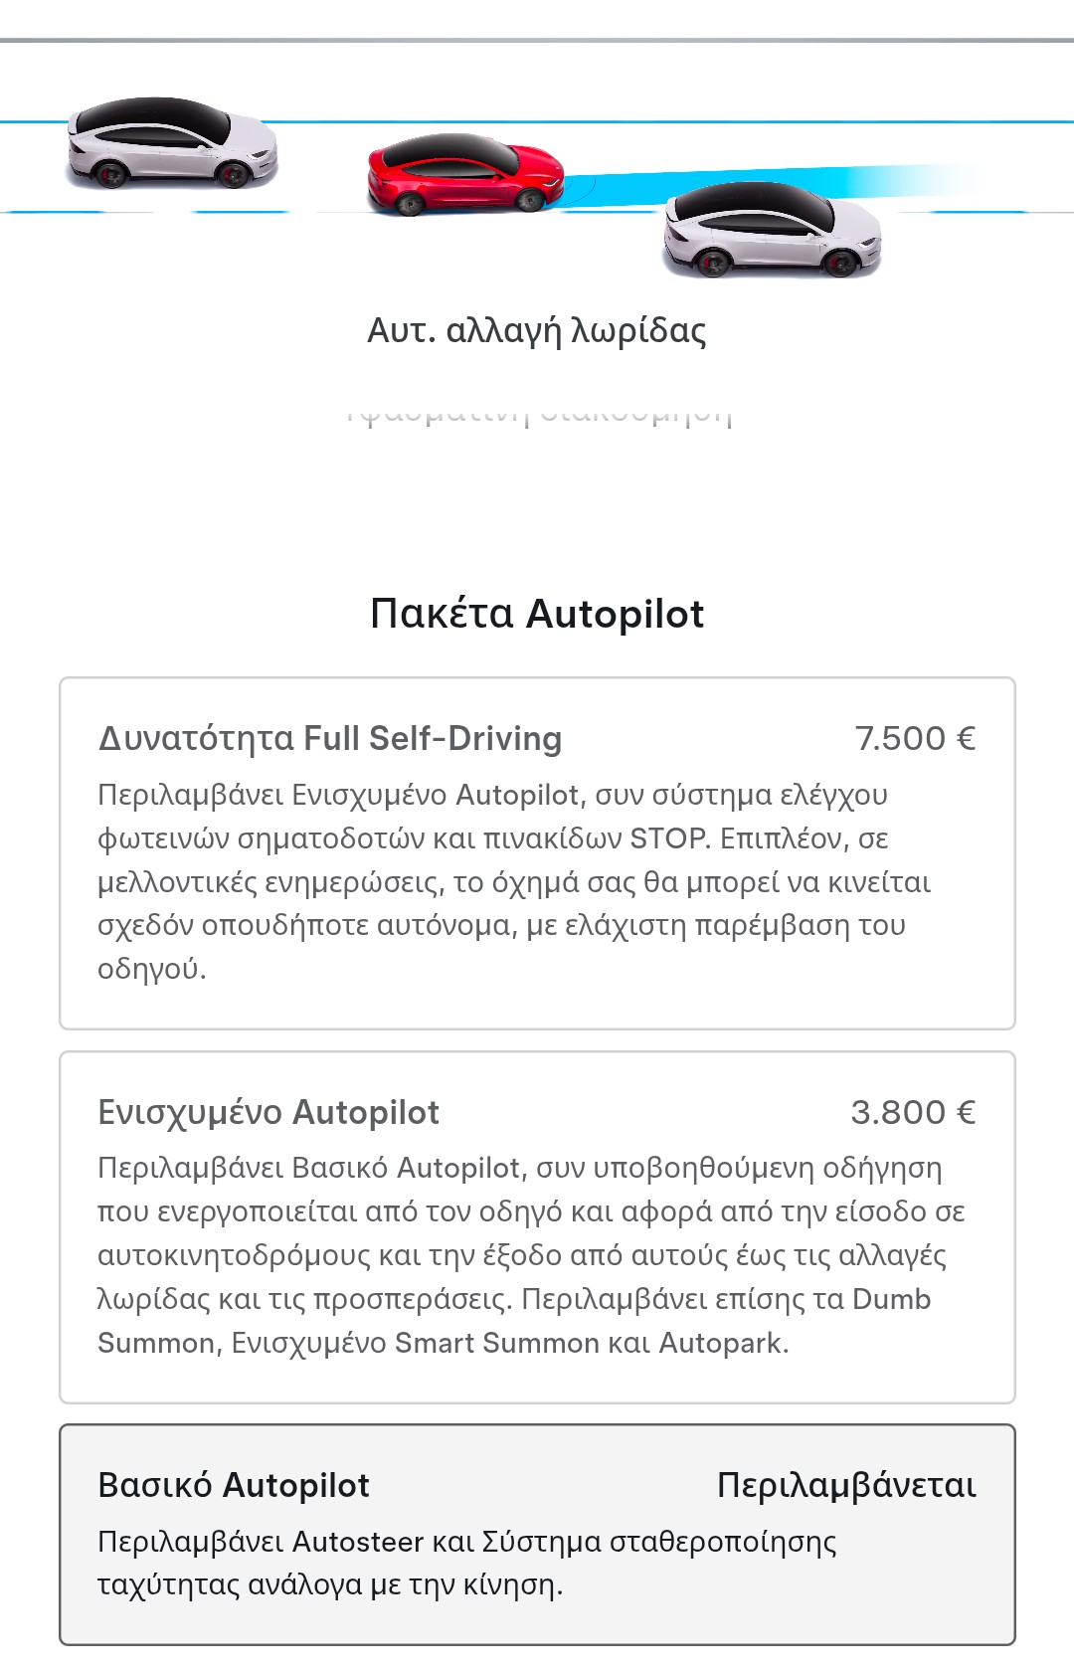
Task: Click the white car on the right
Action: (772, 230)
